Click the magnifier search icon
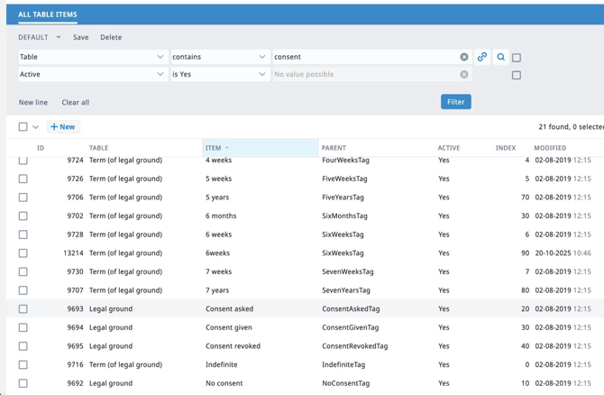 pos(501,57)
